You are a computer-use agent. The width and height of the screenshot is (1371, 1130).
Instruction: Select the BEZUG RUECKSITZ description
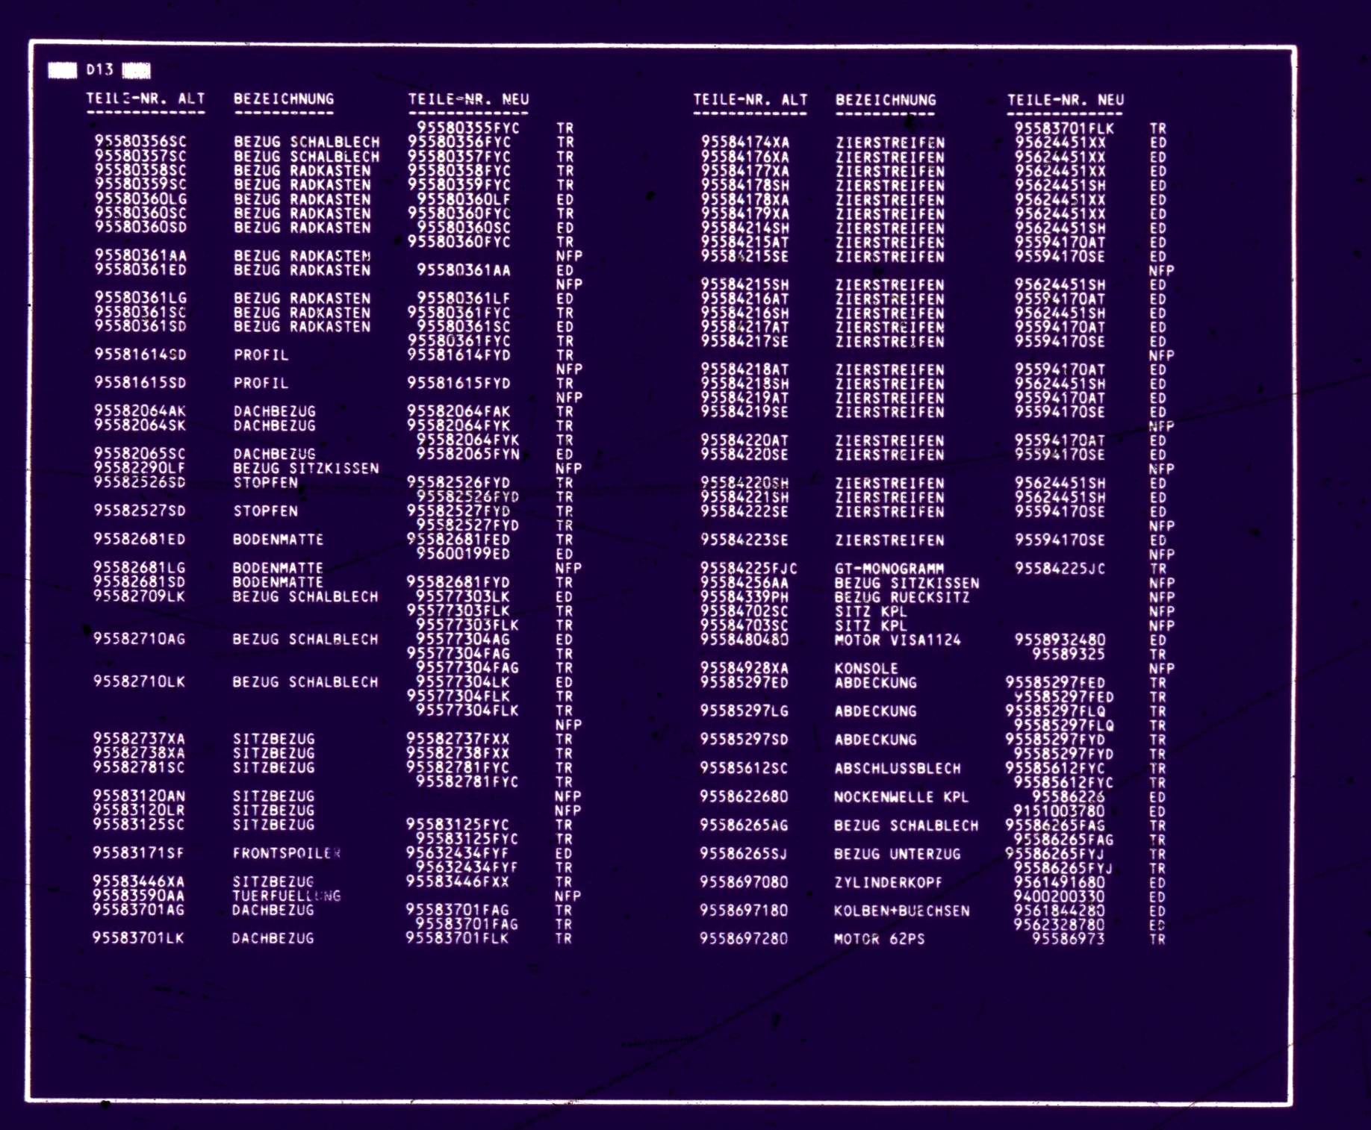902,597
